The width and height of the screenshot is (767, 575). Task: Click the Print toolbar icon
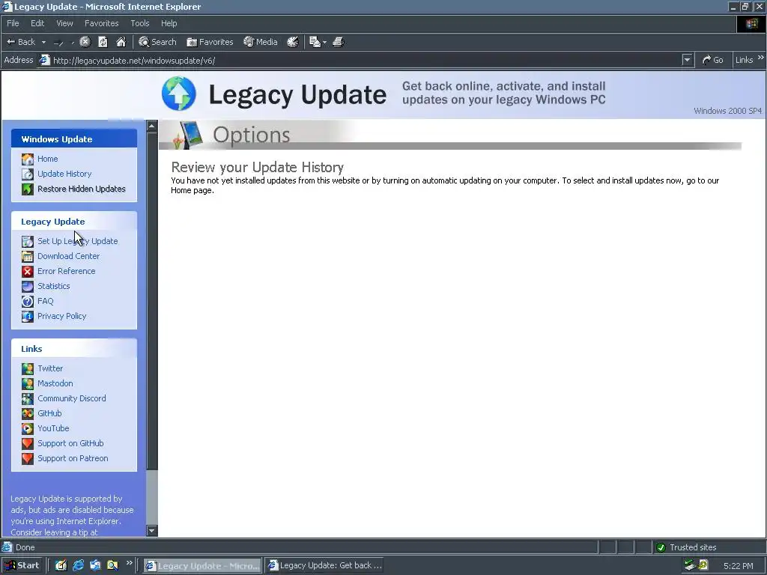pos(339,42)
